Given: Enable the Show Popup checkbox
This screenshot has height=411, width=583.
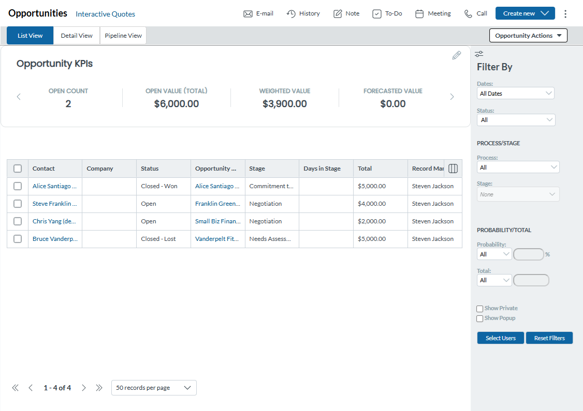Looking at the screenshot, I should (x=479, y=318).
